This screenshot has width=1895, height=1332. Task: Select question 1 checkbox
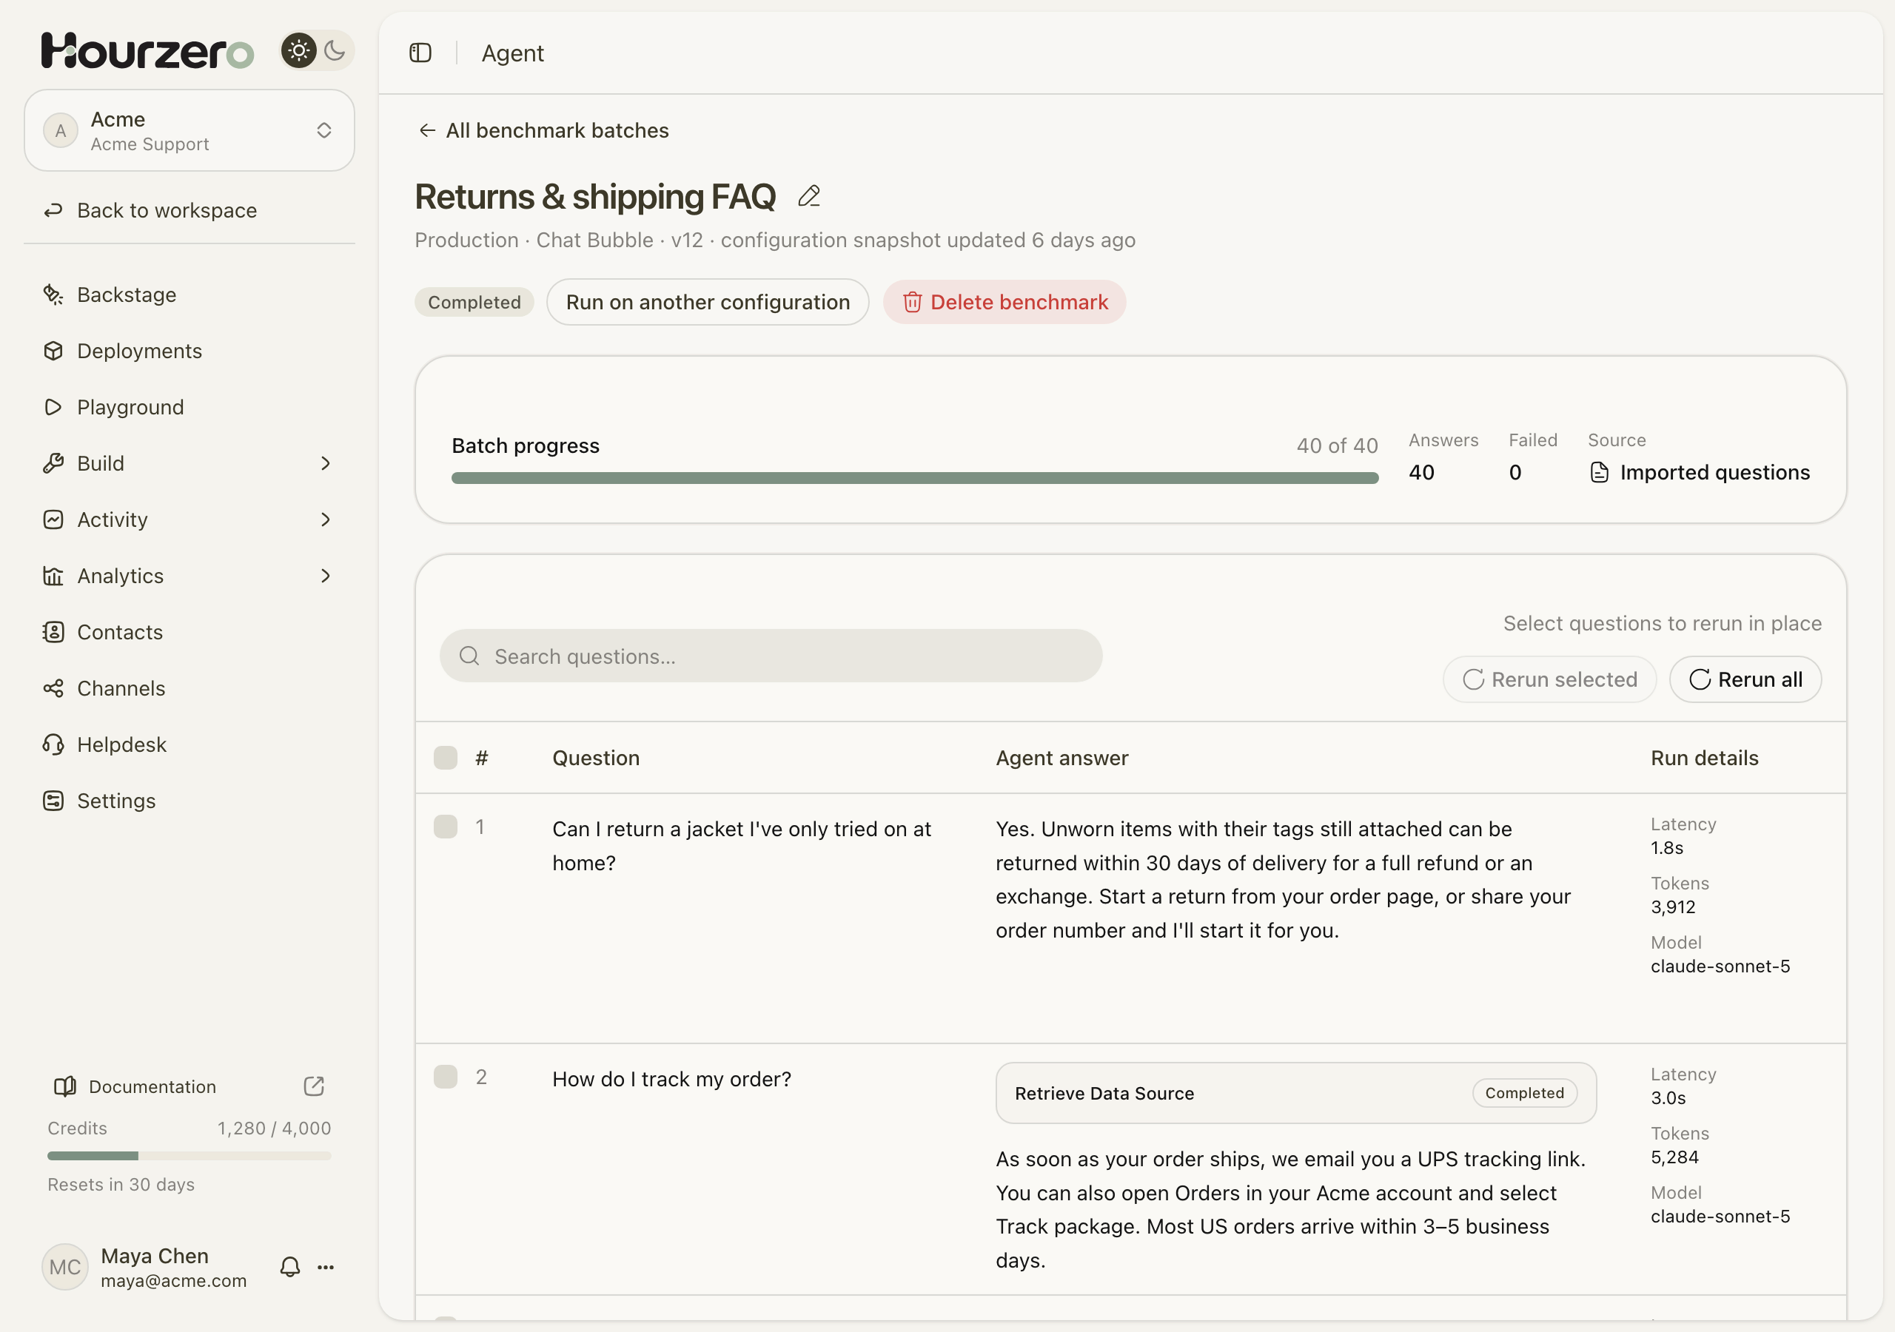pyautogui.click(x=446, y=827)
